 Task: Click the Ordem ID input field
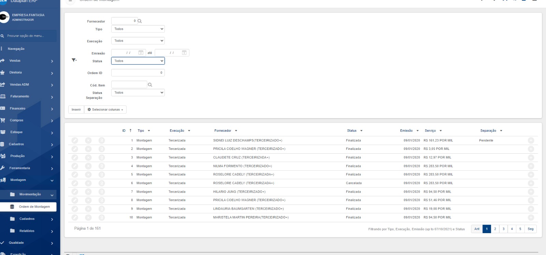pos(138,73)
